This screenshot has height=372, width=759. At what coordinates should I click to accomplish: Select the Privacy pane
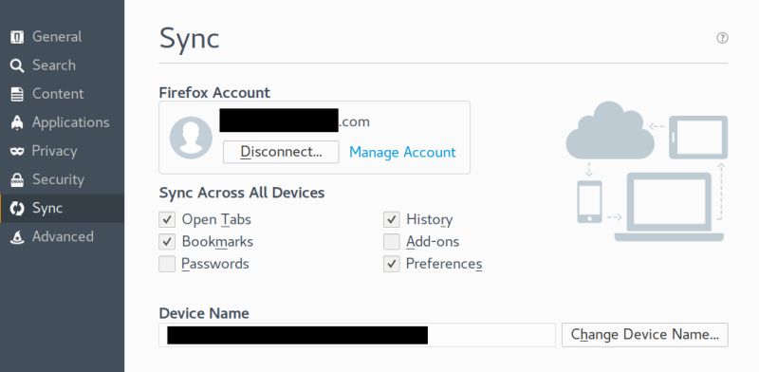62,151
